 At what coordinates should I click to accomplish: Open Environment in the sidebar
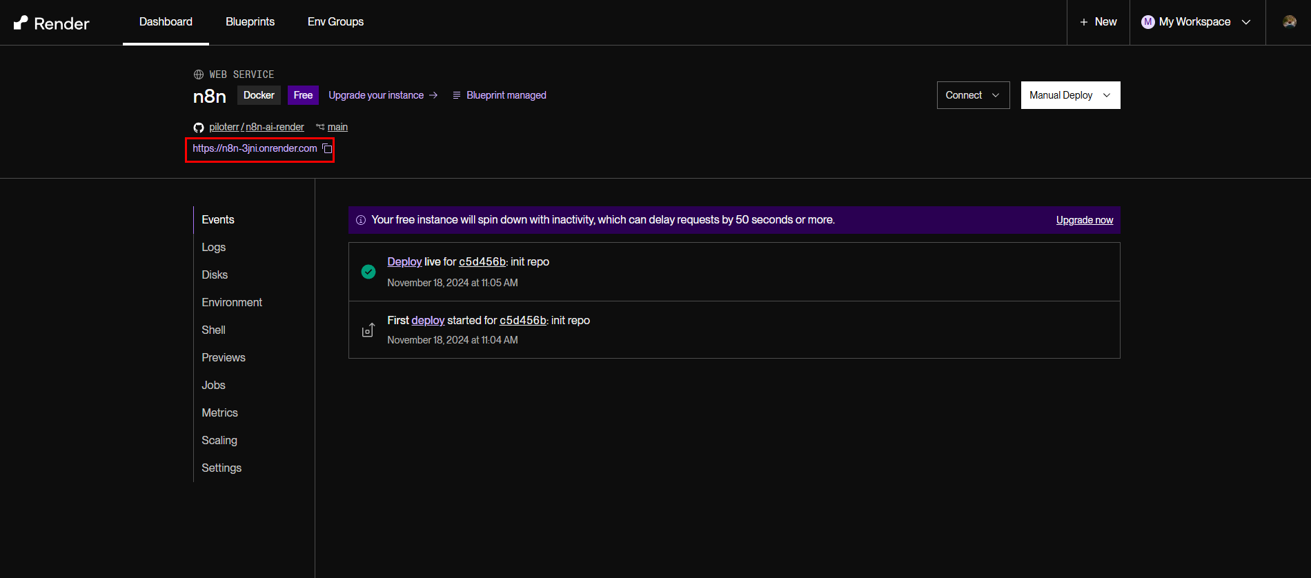click(232, 303)
